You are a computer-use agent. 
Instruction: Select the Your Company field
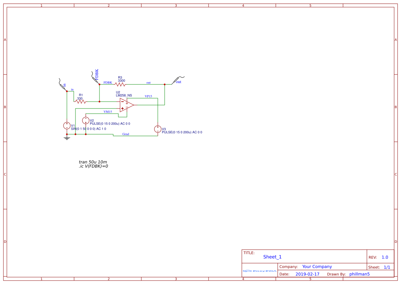pos(317,266)
